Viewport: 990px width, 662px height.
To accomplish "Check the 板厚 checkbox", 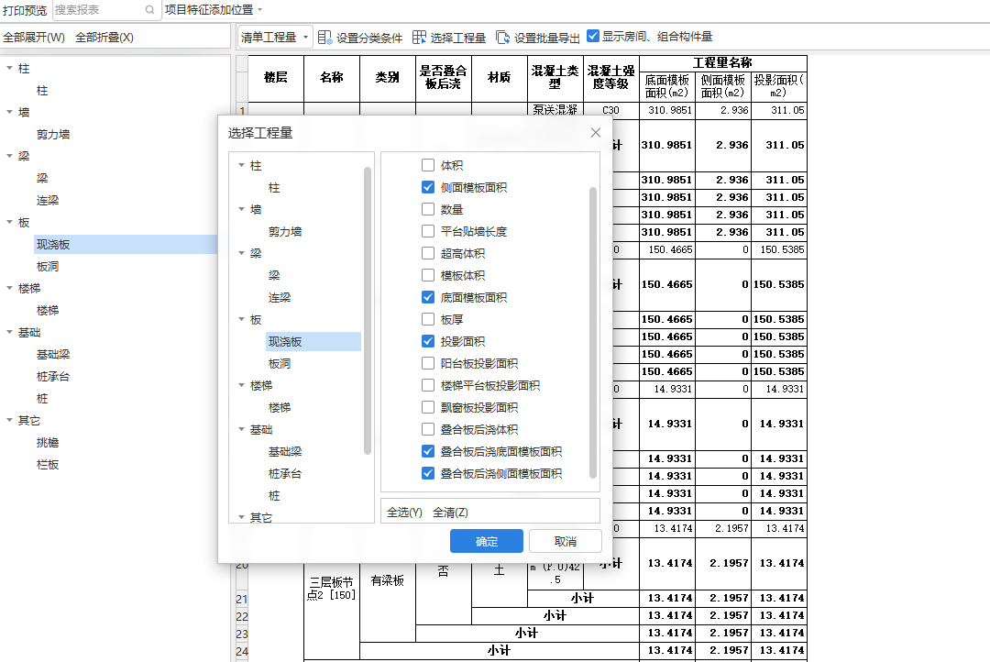I will coord(428,320).
